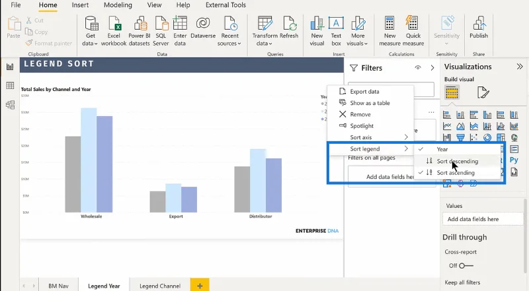This screenshot has width=529, height=291.
Task: Open Get data source options
Action: 91,31
